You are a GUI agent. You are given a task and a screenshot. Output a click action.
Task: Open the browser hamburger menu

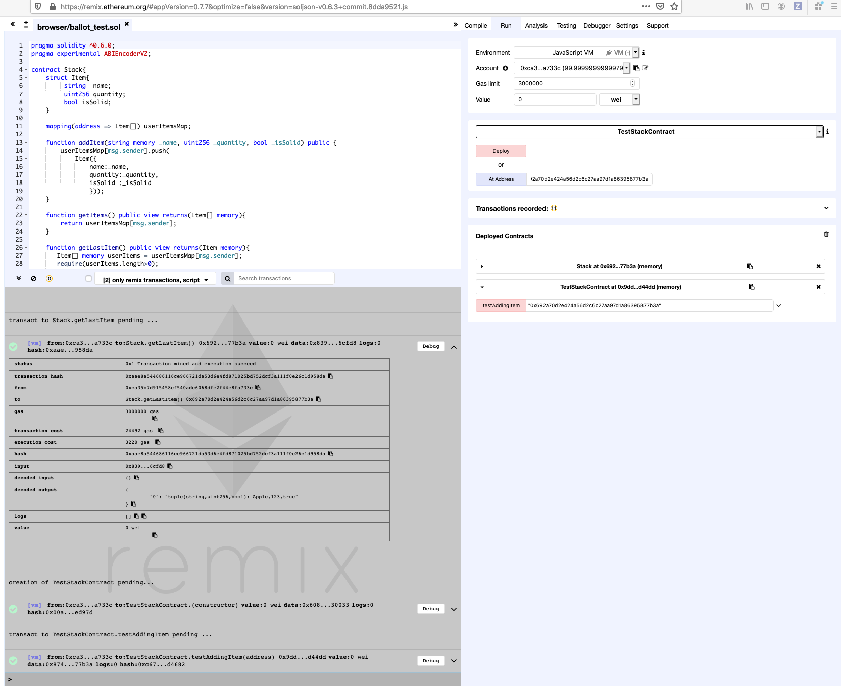pos(834,7)
